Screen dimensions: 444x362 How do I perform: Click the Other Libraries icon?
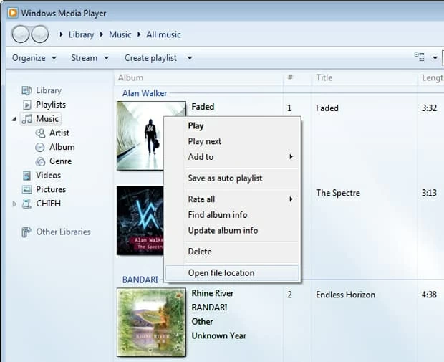[x=26, y=232]
